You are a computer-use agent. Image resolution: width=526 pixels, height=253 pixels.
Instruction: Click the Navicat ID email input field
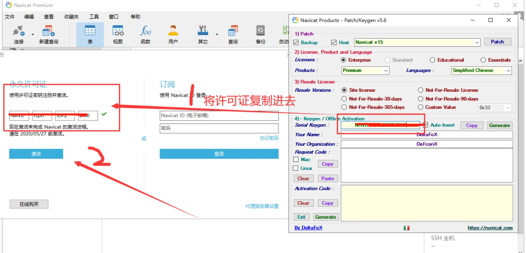(x=219, y=116)
